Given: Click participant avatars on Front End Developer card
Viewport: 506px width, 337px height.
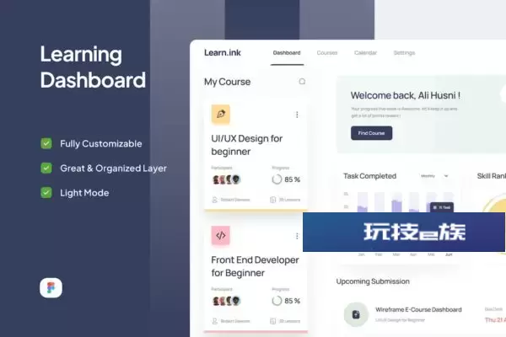Looking at the screenshot, I should coord(227,301).
